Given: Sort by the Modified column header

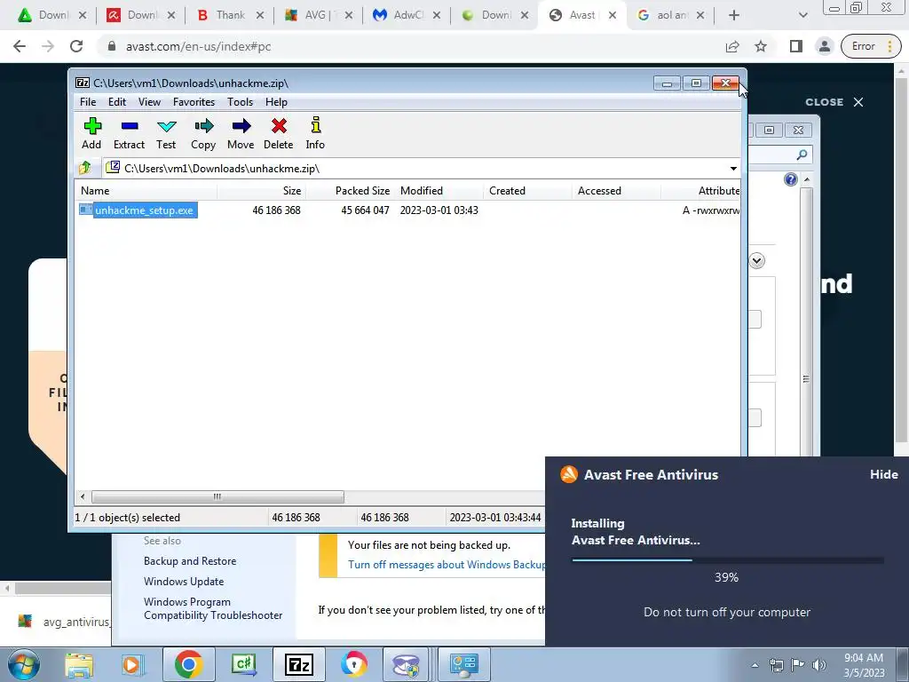Looking at the screenshot, I should (439, 191).
